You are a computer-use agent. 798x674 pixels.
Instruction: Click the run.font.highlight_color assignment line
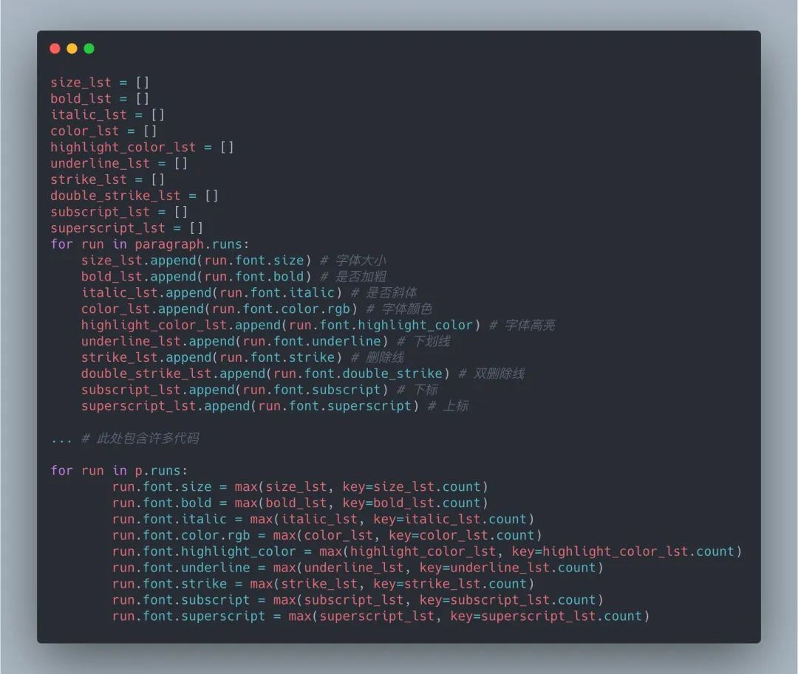(427, 551)
